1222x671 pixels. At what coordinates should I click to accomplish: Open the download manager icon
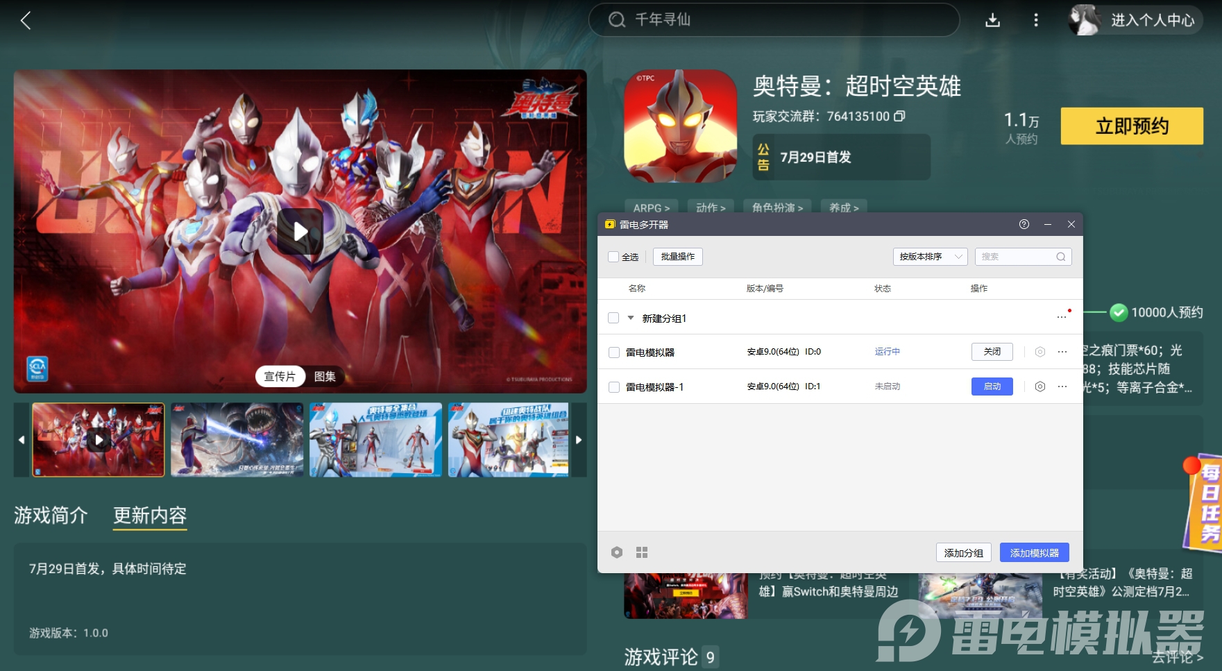(993, 20)
